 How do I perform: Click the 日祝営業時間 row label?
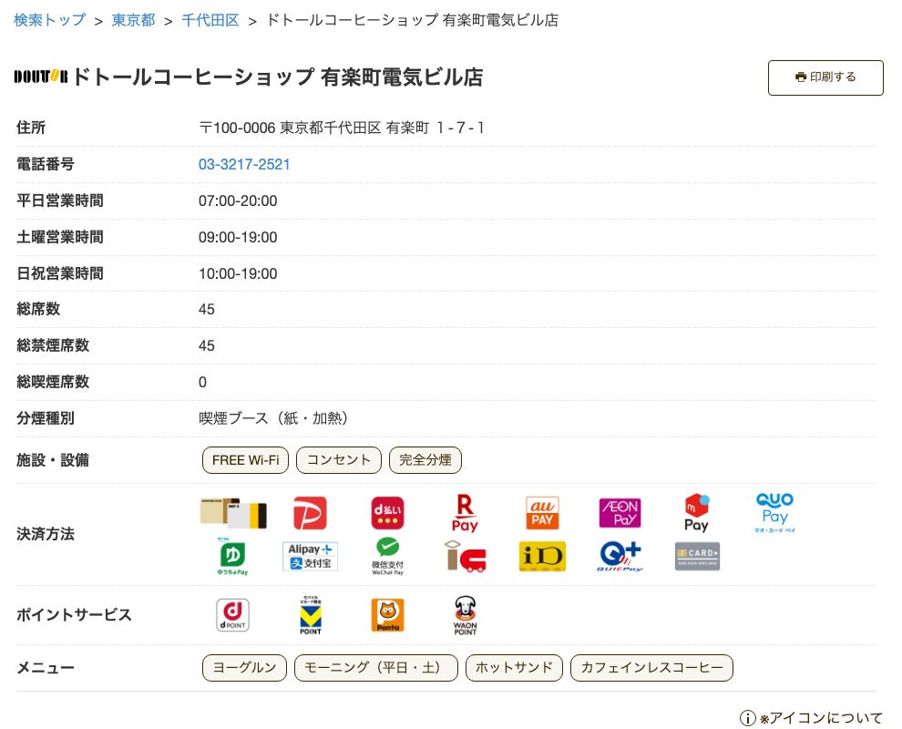[60, 273]
